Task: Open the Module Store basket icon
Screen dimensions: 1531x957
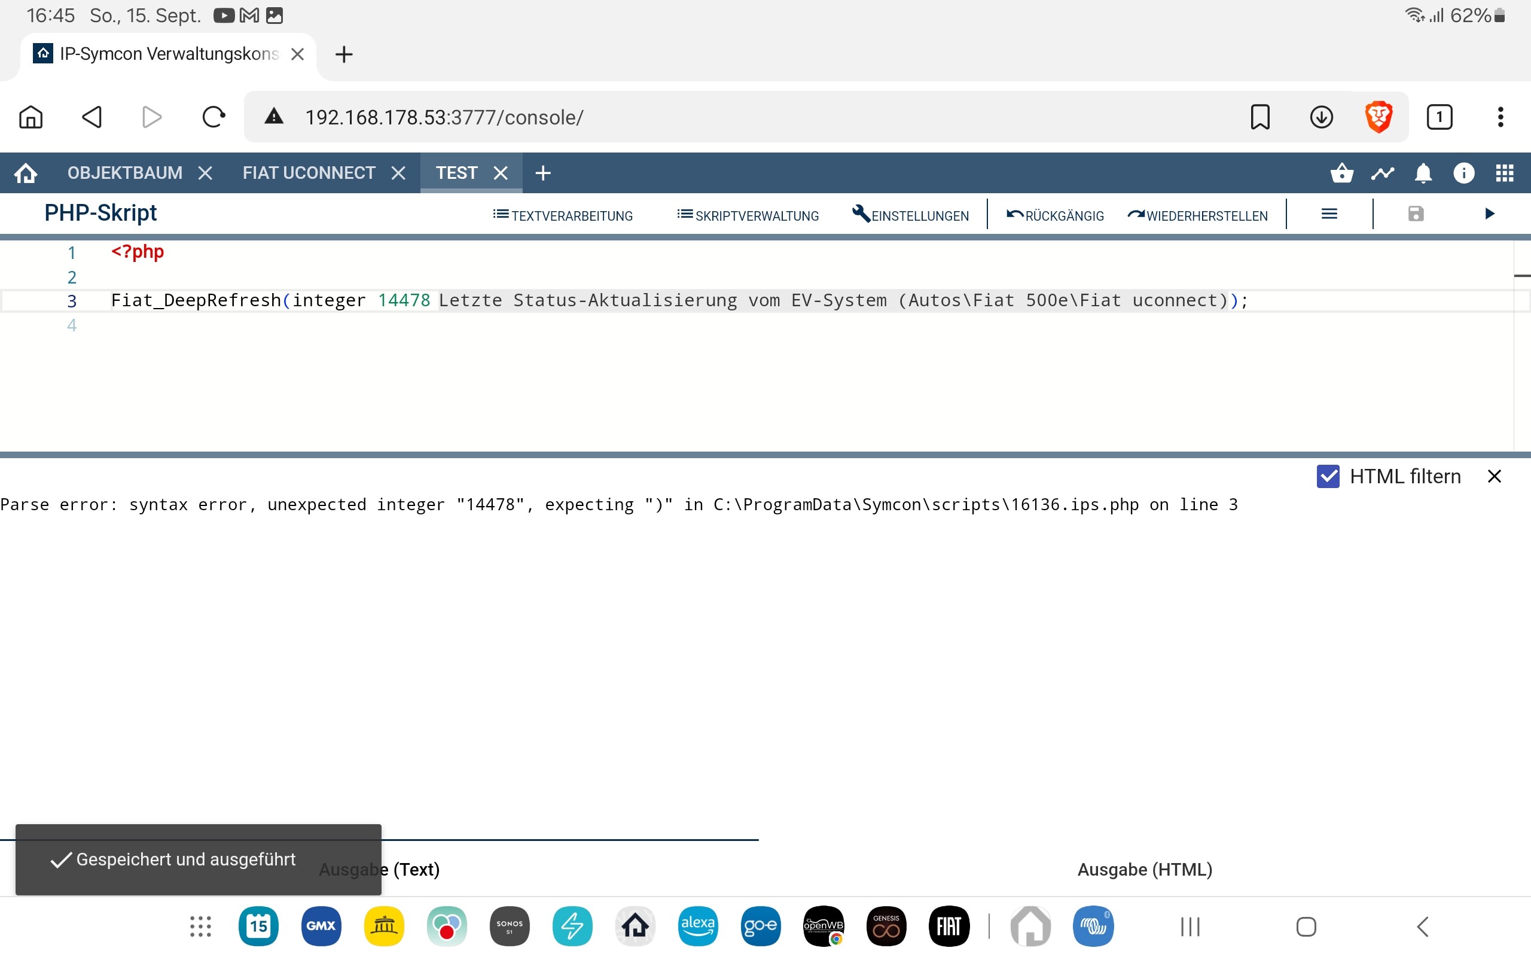Action: tap(1342, 173)
